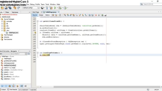This screenshot has width=162, height=91.
Task: Toggle the Rectangular Selection icon
Action: (x=76, y=15)
